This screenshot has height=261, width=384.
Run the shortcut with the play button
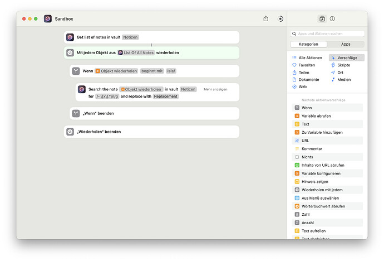(280, 18)
